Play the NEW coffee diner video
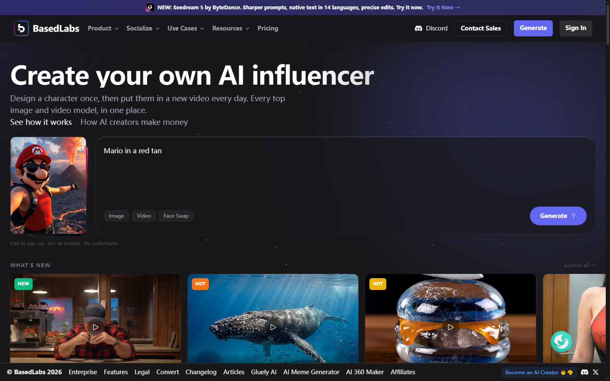The image size is (610, 381). click(x=95, y=327)
